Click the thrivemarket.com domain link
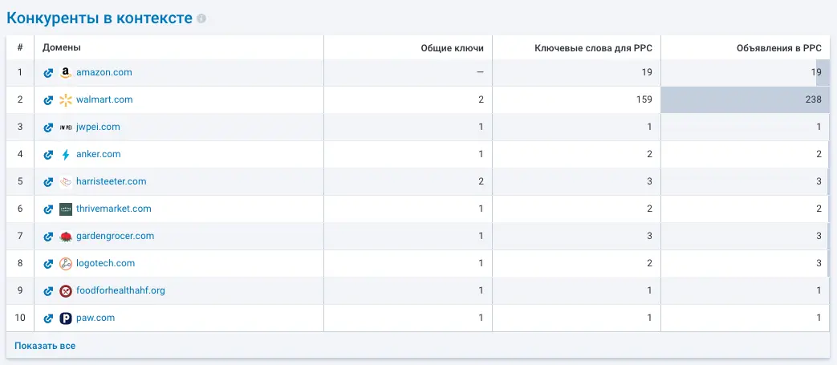Viewport: 837px width, 365px height. click(113, 209)
